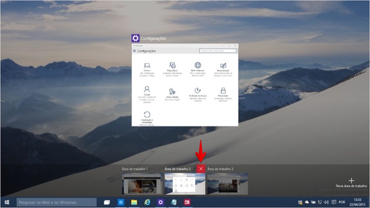Screen dimensions: 370x208
Task: Open the Windows Start menu
Action: click(7, 202)
